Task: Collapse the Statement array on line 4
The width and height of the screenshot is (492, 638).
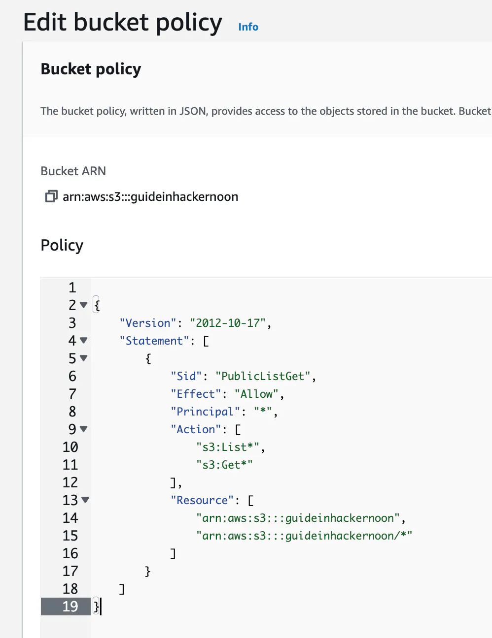Action: (x=84, y=340)
